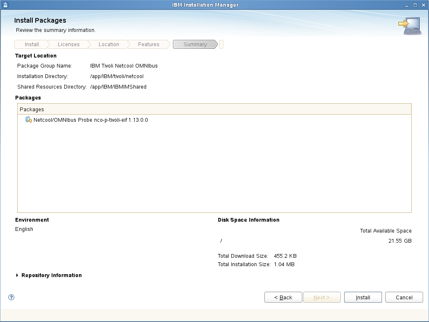Click the 1.04 MB installation size value
This screenshot has height=322, width=429.
(284, 264)
